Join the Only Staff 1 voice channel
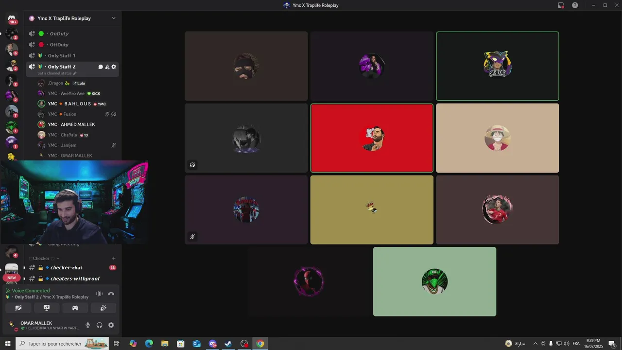The image size is (622, 350). [72, 56]
